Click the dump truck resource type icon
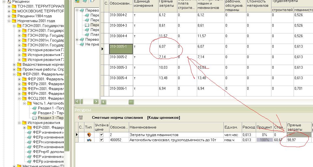Image resolution: width=313 pixels, height=167 pixels. tap(89, 140)
